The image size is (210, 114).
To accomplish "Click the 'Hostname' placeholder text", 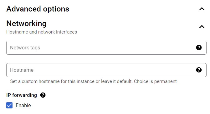I will [22, 70].
